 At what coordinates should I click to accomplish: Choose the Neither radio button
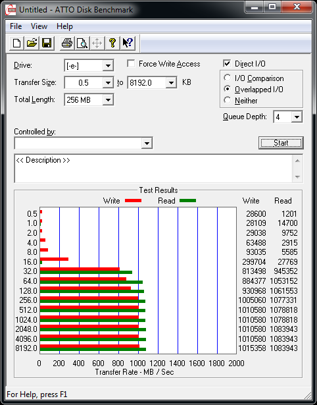click(228, 100)
